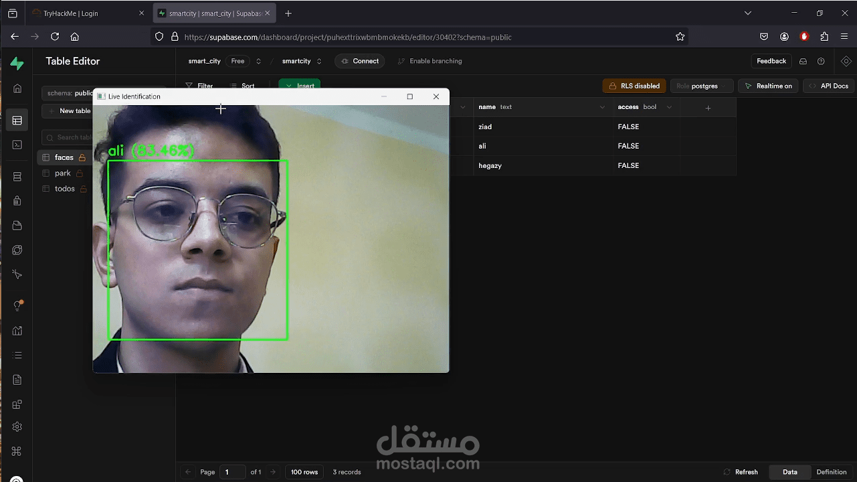The height and width of the screenshot is (482, 857).
Task: Open the todos table
Action: pos(64,189)
